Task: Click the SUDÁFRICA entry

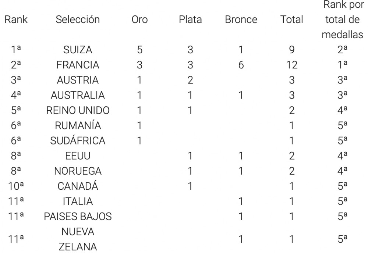Action: [x=78, y=141]
